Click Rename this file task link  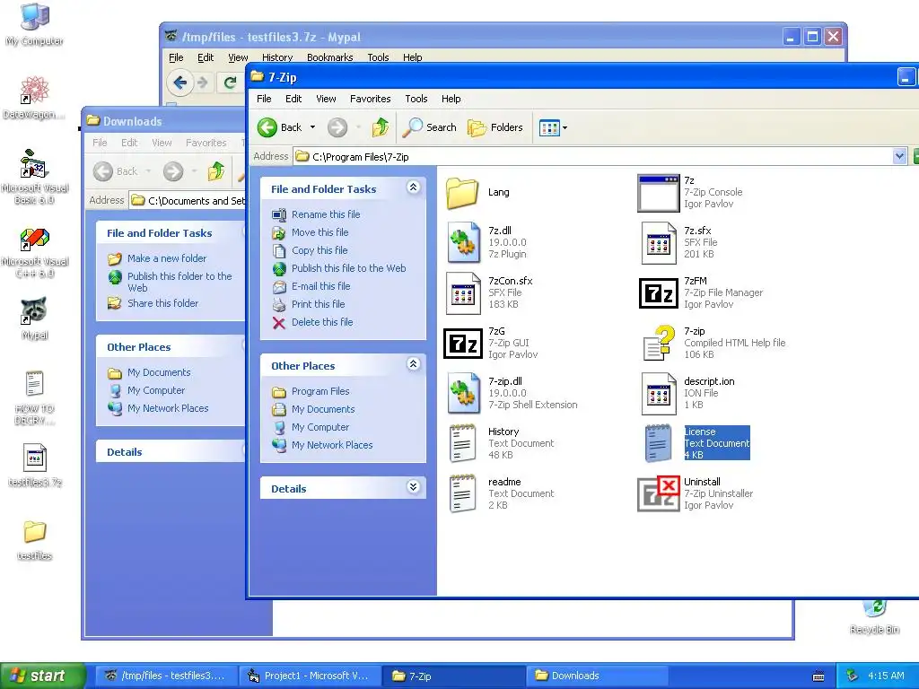click(326, 214)
